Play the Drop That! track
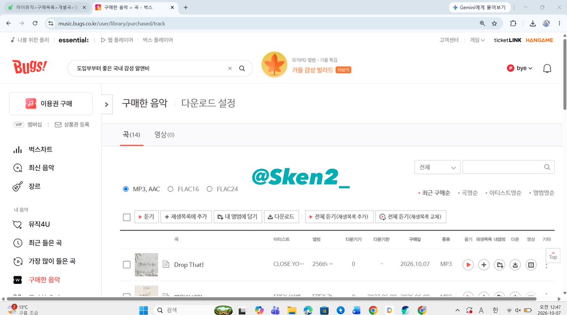This screenshot has width=567, height=315. pyautogui.click(x=468, y=265)
